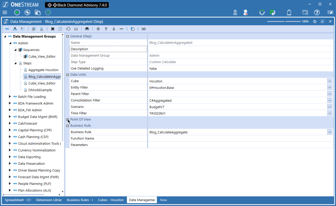This screenshot has width=336, height=206.
Task: Open the hamburger navigation menu
Action: (5, 12)
